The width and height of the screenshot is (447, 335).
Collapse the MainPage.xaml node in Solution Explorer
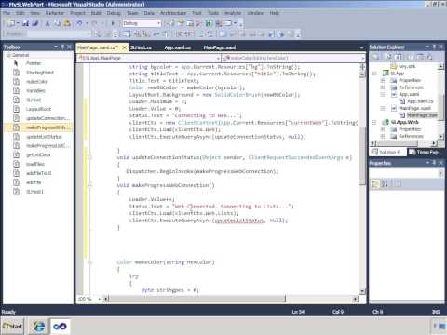click(x=383, y=108)
